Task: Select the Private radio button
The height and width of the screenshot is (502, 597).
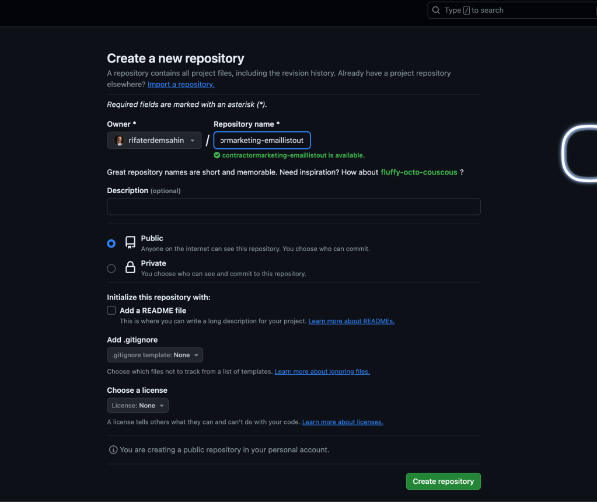Action: click(111, 269)
